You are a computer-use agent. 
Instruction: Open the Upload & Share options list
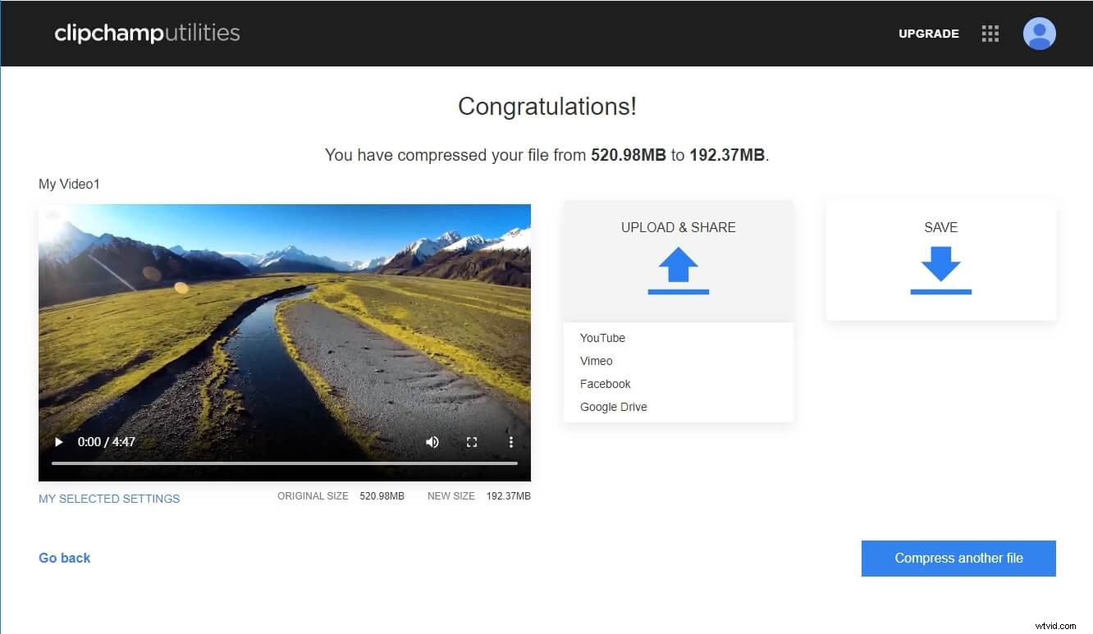(678, 227)
